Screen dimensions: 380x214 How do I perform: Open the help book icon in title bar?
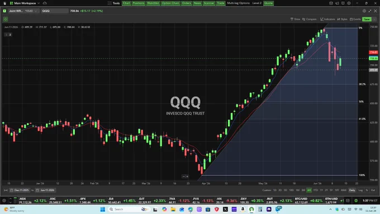[343, 3]
